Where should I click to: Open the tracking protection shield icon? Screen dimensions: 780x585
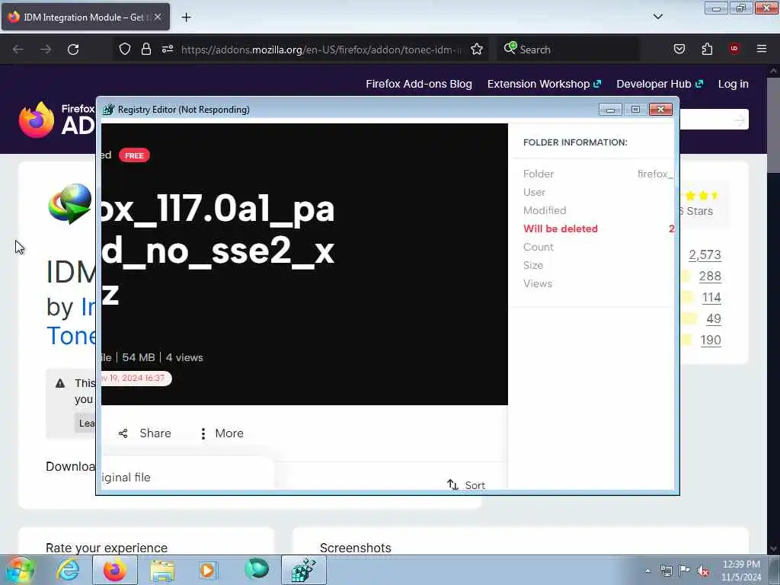(x=125, y=49)
